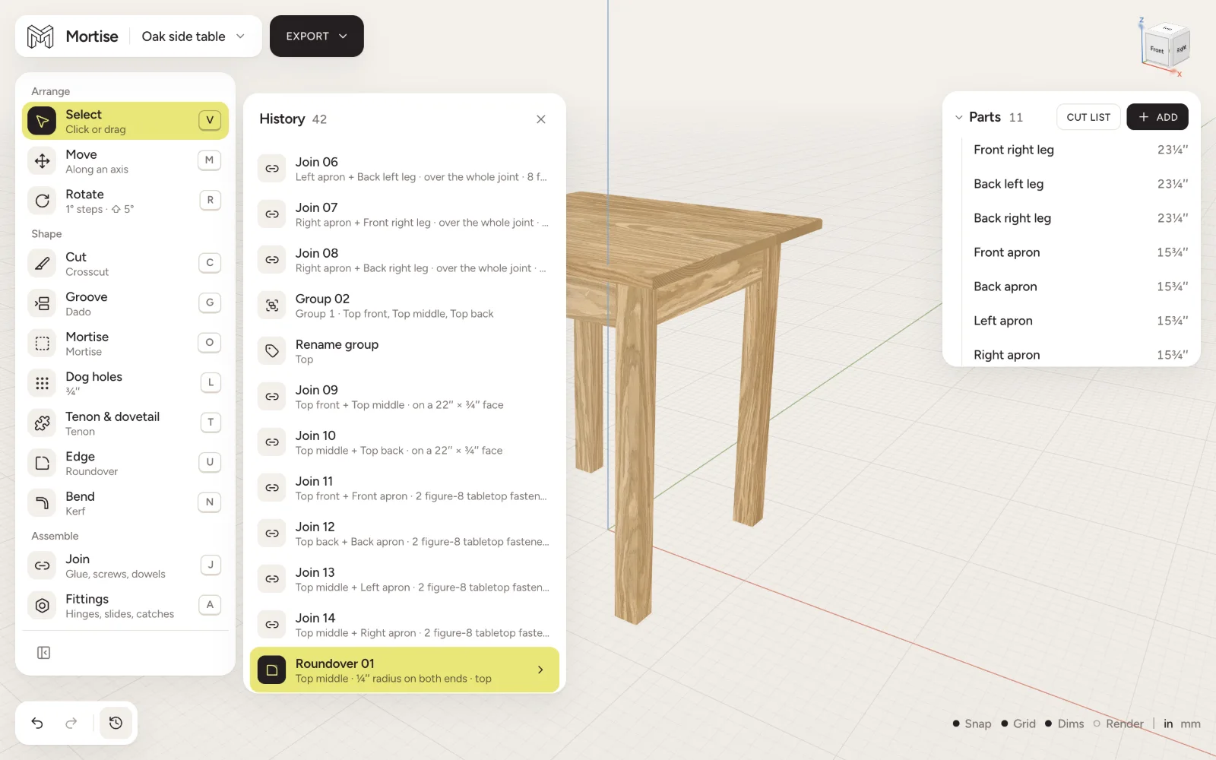Activate the Dog holes tool
1216x760 pixels.
point(125,384)
